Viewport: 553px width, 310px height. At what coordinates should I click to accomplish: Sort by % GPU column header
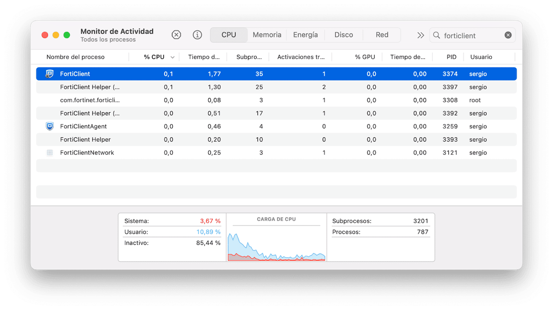(x=365, y=57)
